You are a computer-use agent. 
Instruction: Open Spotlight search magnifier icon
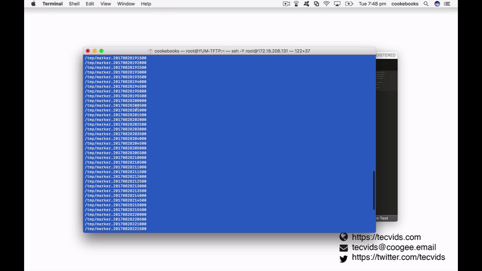pos(426,4)
